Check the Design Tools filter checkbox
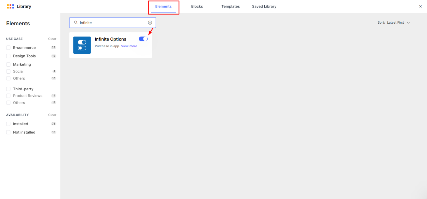 [8, 56]
